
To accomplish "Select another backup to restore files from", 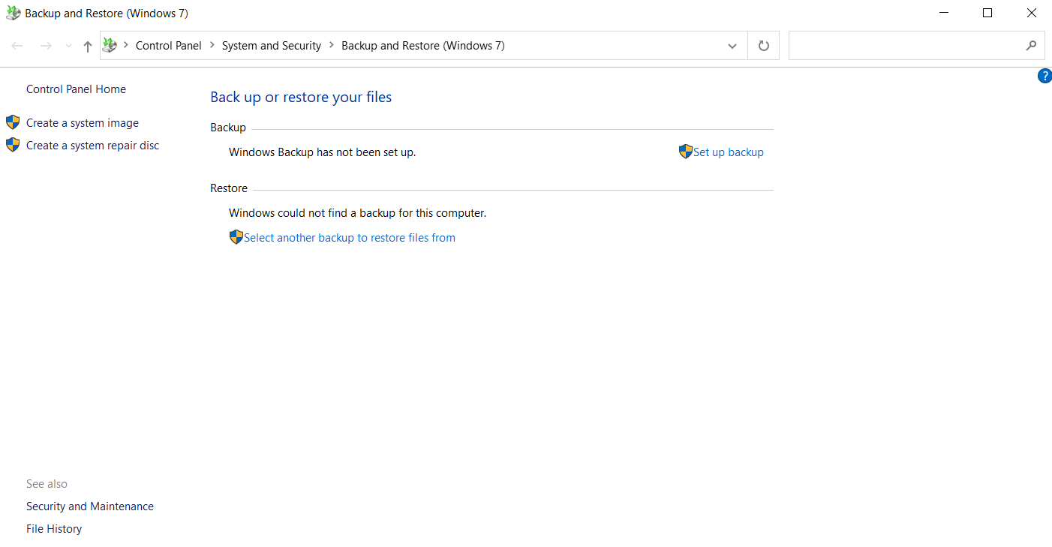I will pyautogui.click(x=350, y=237).
